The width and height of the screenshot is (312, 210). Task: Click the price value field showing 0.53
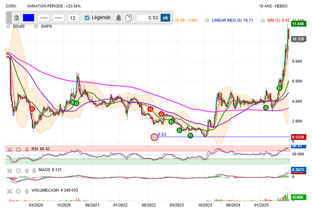click(147, 18)
